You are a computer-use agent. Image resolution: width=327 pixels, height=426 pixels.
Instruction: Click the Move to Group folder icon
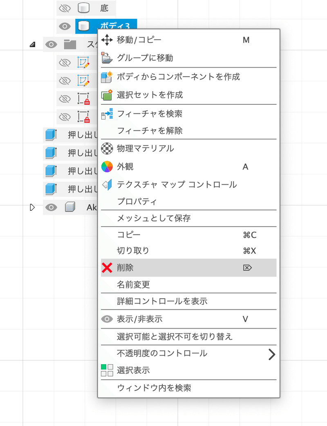107,58
